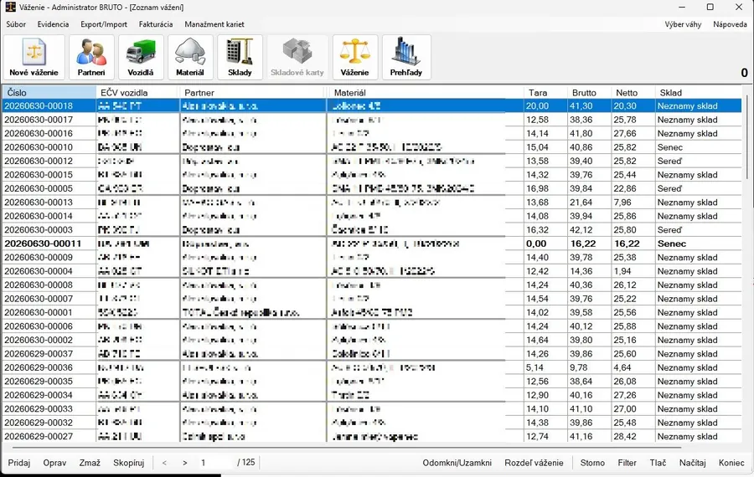Open the Manažment kariet menu
The height and width of the screenshot is (477, 754).
click(214, 24)
